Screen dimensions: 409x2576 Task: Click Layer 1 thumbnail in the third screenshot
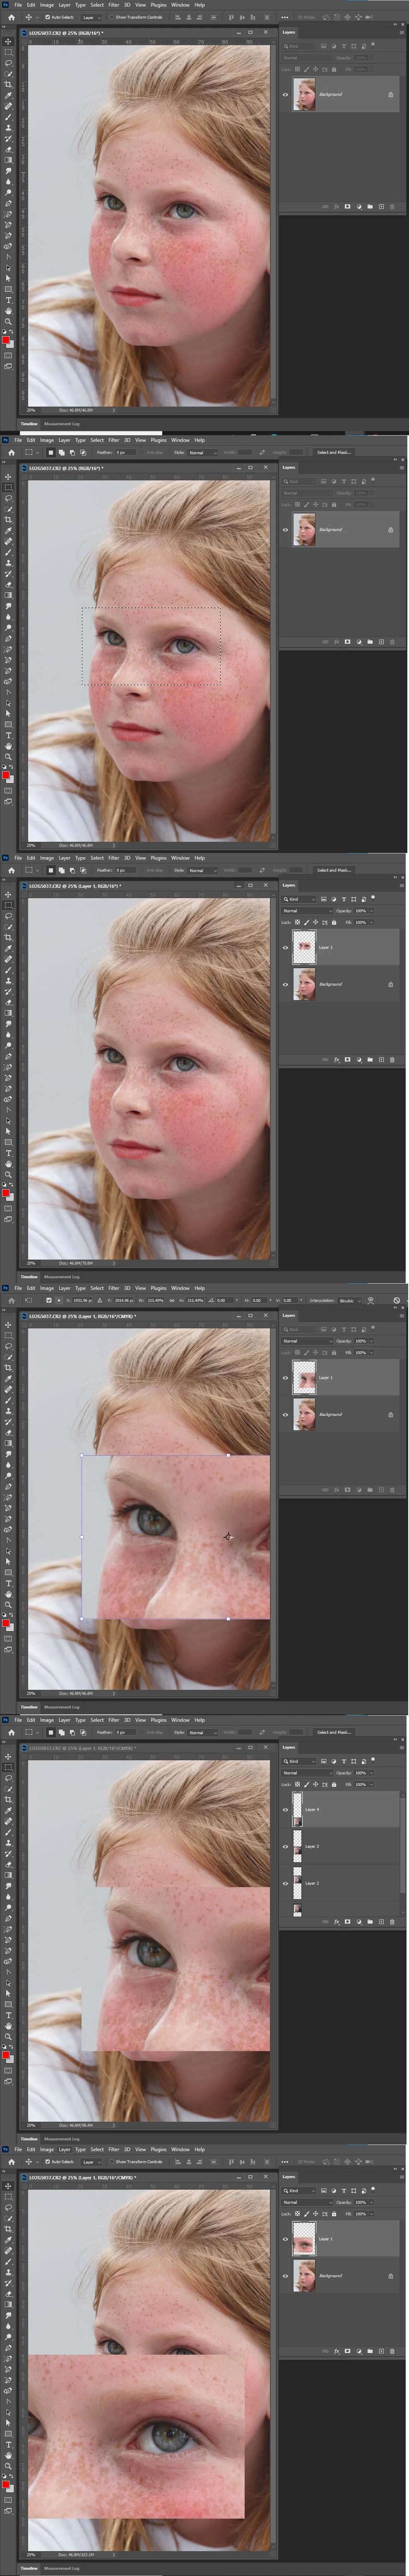pyautogui.click(x=303, y=947)
